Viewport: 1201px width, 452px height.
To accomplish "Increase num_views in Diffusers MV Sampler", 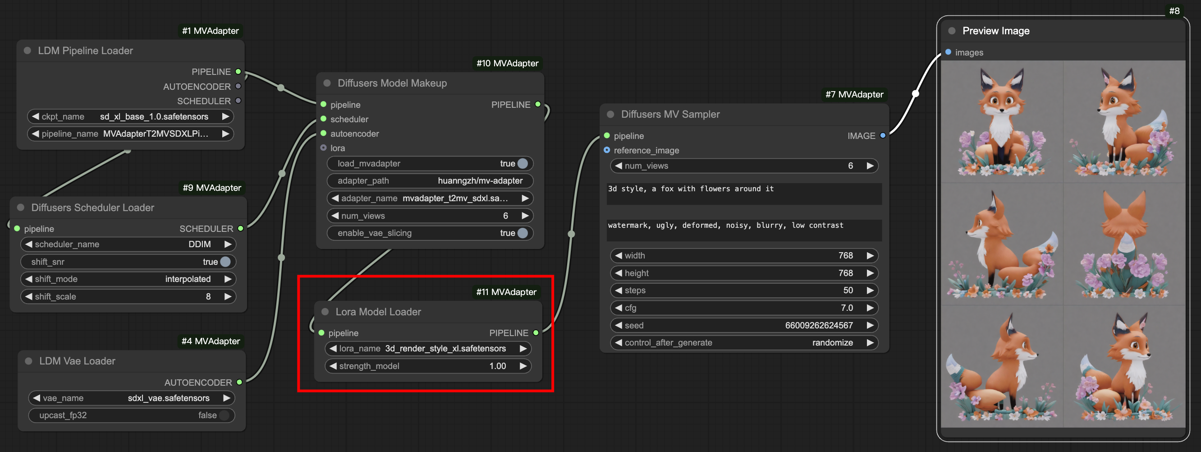I will 870,166.
